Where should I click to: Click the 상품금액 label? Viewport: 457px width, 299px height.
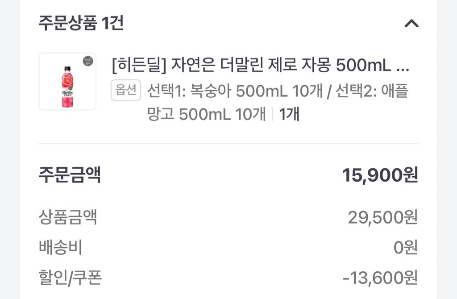67,217
